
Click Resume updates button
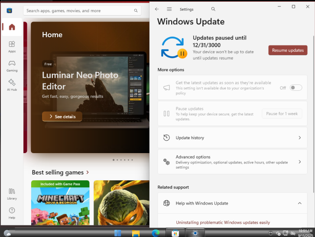point(288,50)
